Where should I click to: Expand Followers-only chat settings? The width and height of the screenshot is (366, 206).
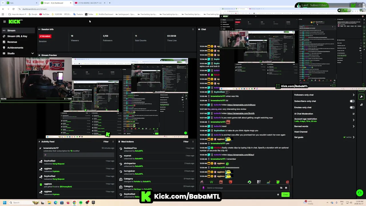353,95
